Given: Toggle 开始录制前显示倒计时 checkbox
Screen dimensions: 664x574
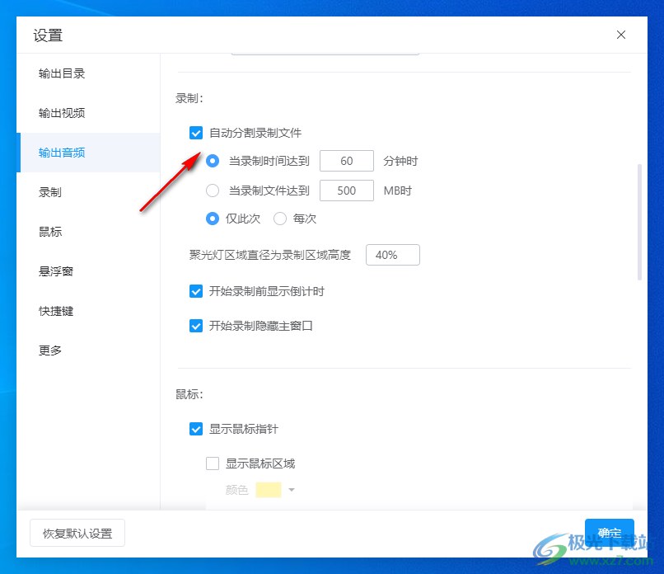Looking at the screenshot, I should pos(195,291).
